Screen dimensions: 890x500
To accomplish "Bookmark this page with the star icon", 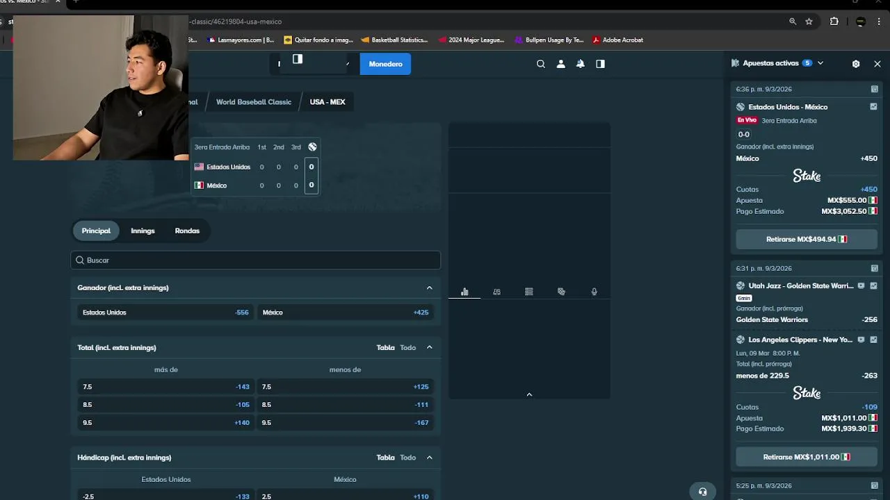I will [x=809, y=22].
